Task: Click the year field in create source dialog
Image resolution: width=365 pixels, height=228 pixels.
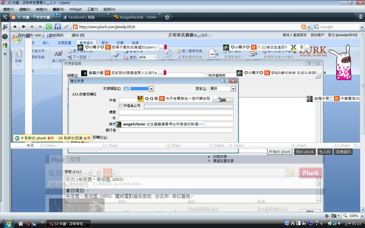Action: click(x=176, y=118)
